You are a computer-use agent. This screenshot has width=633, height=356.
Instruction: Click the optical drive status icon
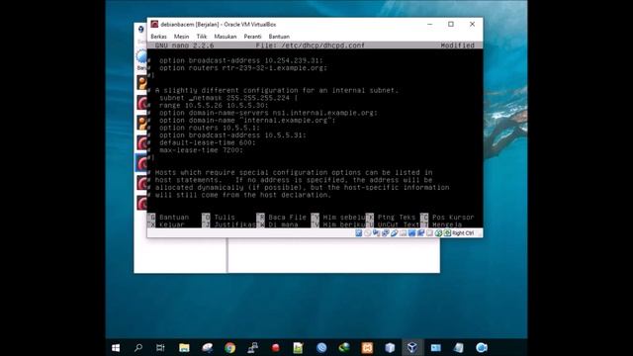(x=367, y=233)
